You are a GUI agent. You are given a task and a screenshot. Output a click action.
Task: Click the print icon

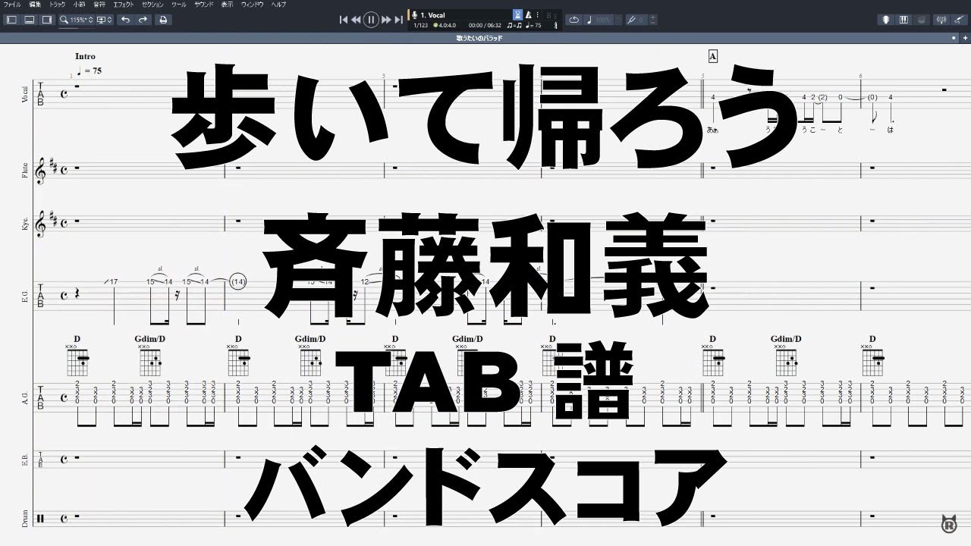tap(163, 20)
